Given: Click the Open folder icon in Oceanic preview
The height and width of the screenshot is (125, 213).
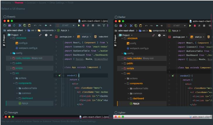Looking at the screenshot, I should coord(5,25).
